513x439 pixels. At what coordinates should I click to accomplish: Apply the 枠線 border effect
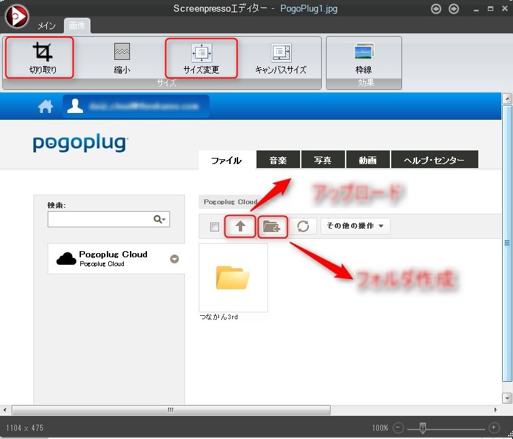[x=363, y=58]
